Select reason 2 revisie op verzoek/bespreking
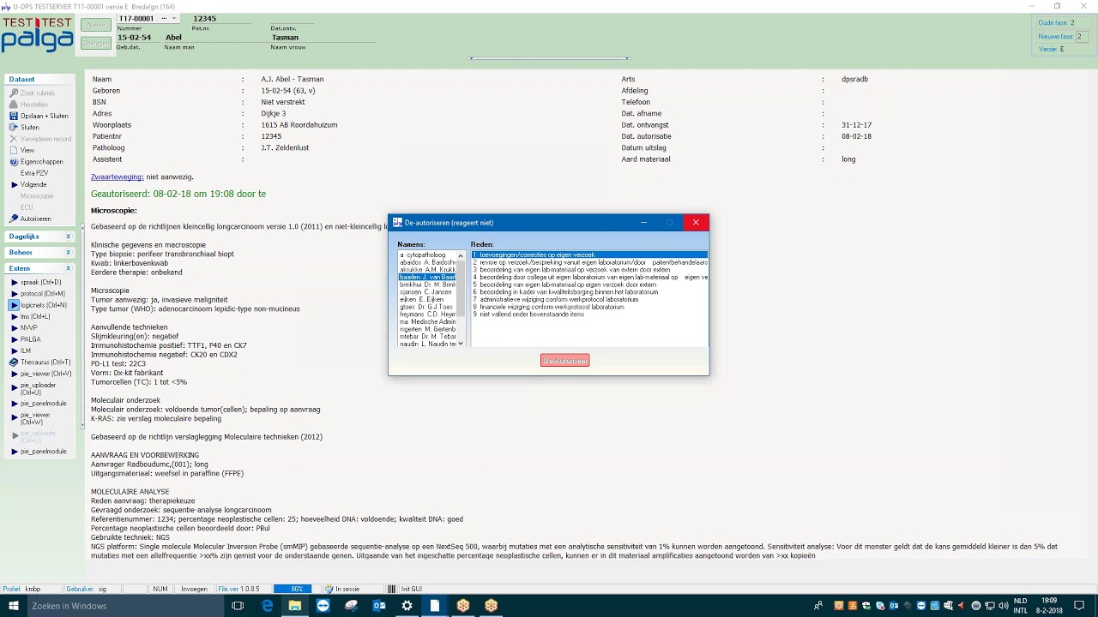This screenshot has width=1098, height=617. coord(589,262)
